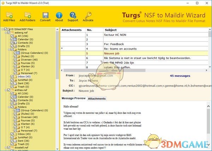Click aaberg.nsf Sent (38) folder icon
The width and height of the screenshot is (212, 151).
click(x=15, y=83)
